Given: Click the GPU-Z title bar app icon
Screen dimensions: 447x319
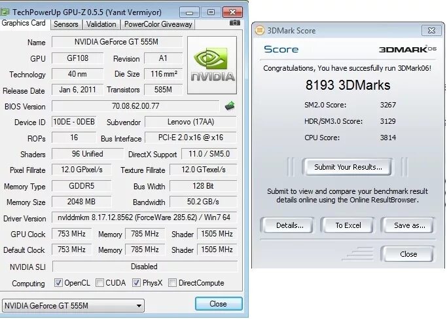Looking at the screenshot, I should [x=5, y=12].
